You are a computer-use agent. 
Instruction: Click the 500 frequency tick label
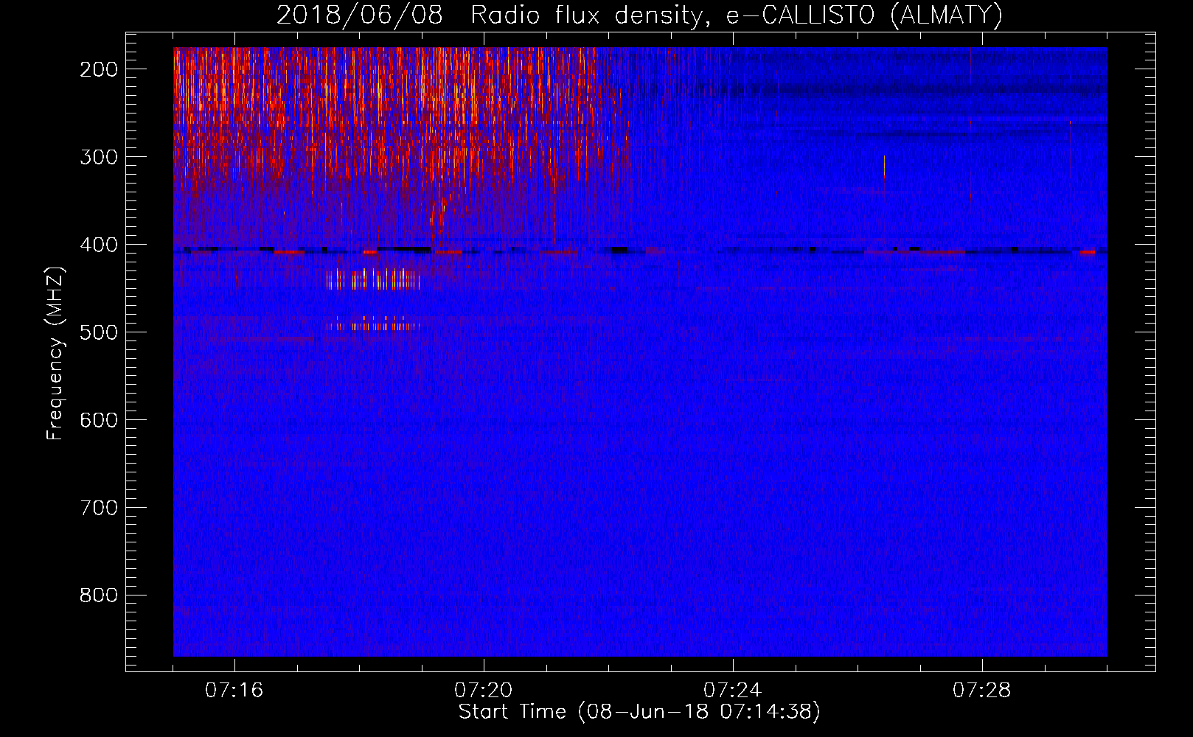pyautogui.click(x=99, y=333)
